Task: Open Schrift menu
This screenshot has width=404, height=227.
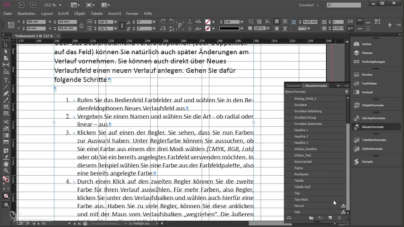Action: [x=63, y=14]
